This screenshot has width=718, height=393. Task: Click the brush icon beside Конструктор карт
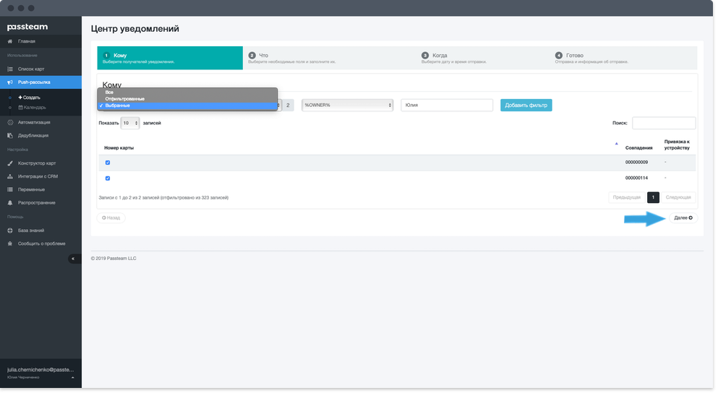(x=10, y=163)
